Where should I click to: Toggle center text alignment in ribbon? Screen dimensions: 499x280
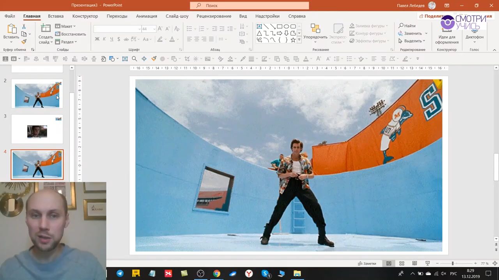196,39
